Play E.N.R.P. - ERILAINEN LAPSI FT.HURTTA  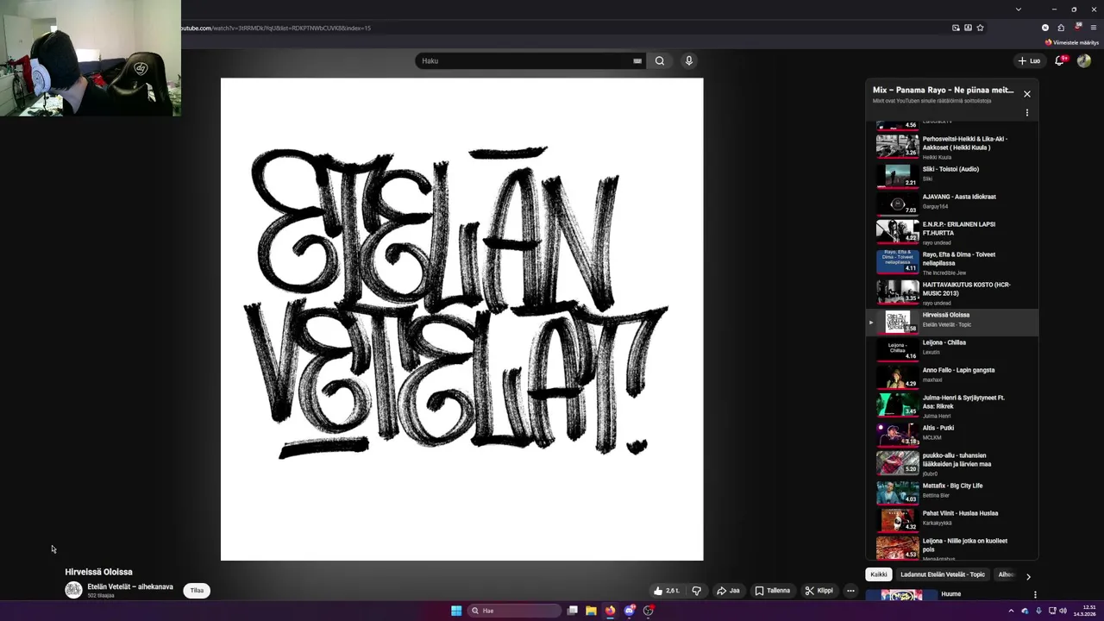953,233
